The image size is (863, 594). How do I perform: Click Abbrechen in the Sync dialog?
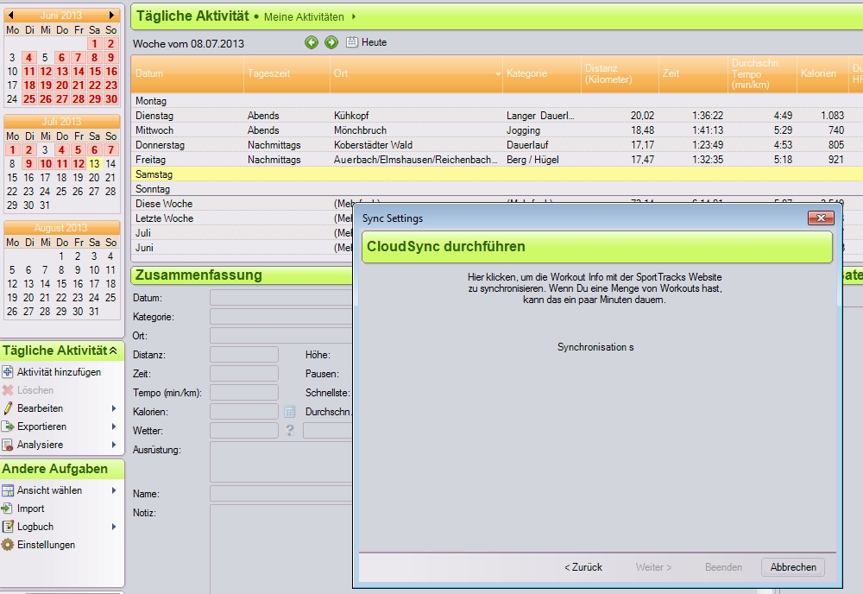point(792,567)
